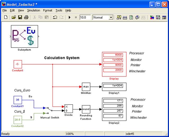This screenshot has width=169, height=137.
Task: Select the Divide block
Action: 69,109
